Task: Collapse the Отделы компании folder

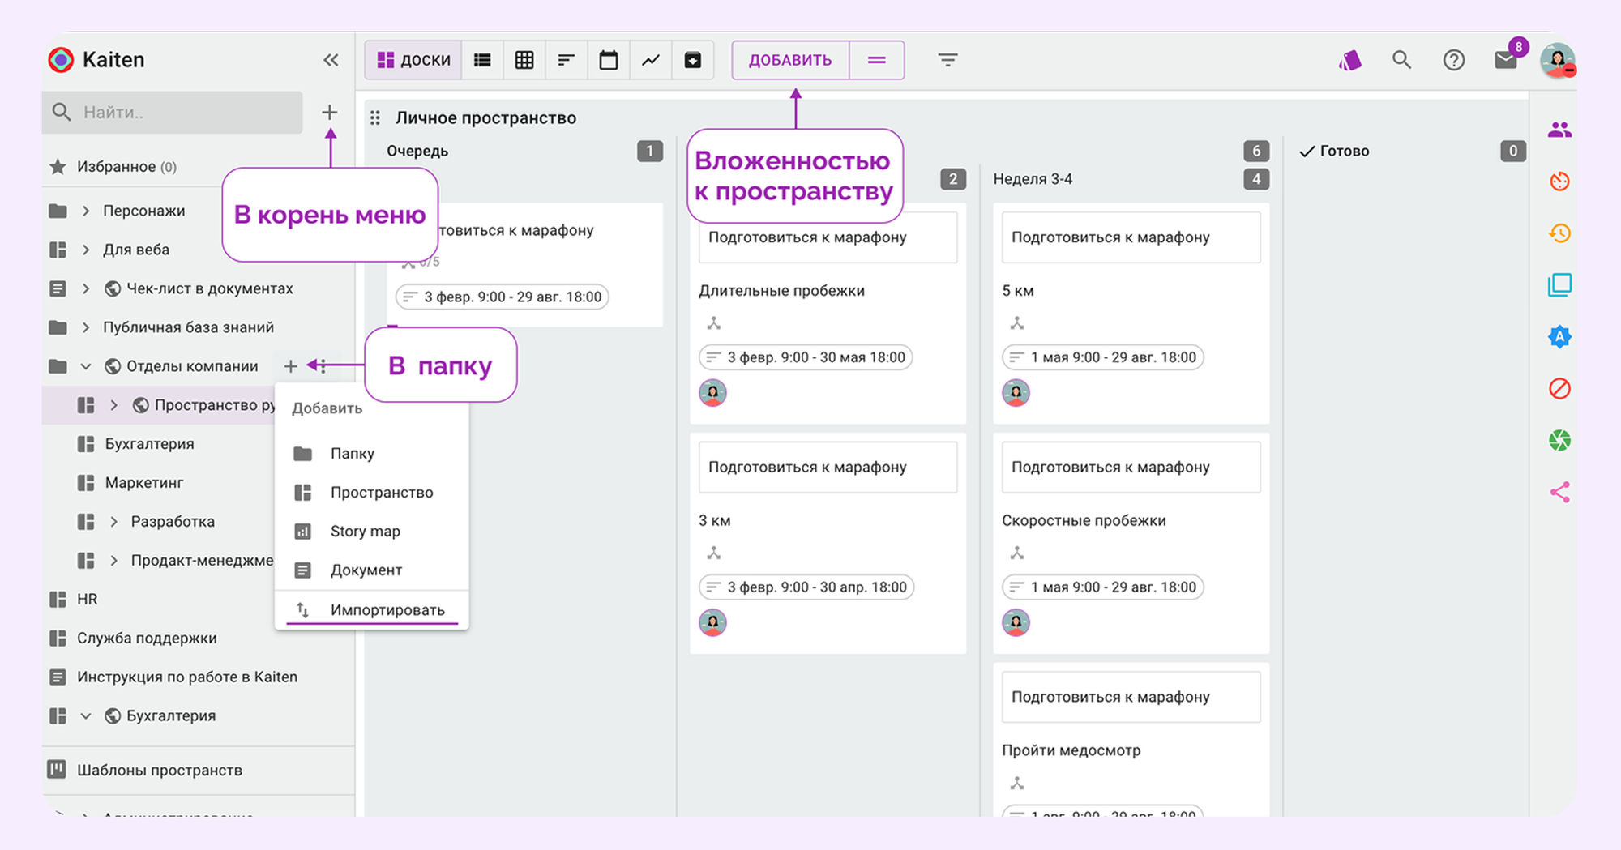Action: pos(86,366)
